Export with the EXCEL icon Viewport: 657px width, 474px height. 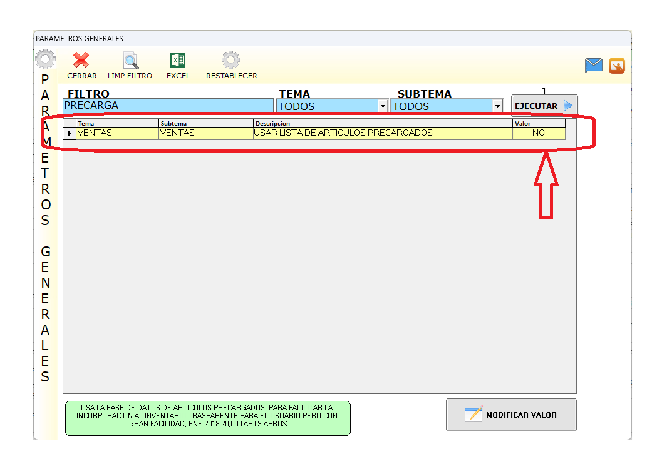tap(178, 61)
